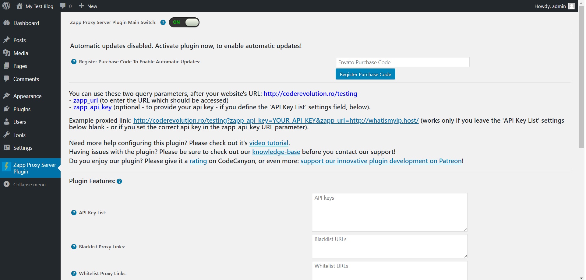Screen dimensions: 586x280
Task: Click the WordPress logo icon
Action: [x=6, y=6]
